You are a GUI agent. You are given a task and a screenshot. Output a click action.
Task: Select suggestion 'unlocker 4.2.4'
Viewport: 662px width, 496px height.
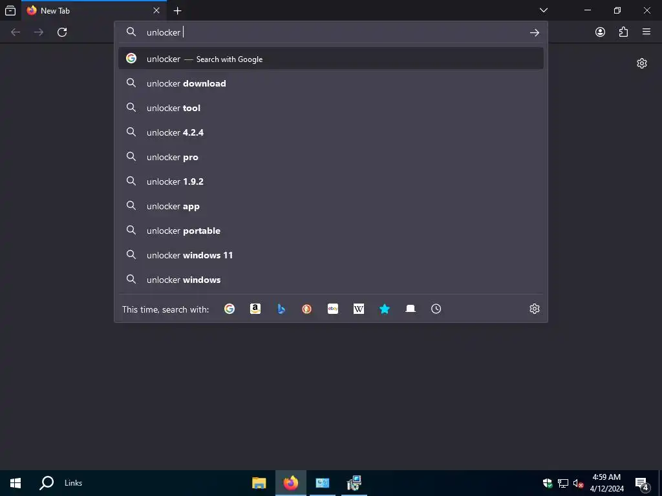(x=331, y=132)
